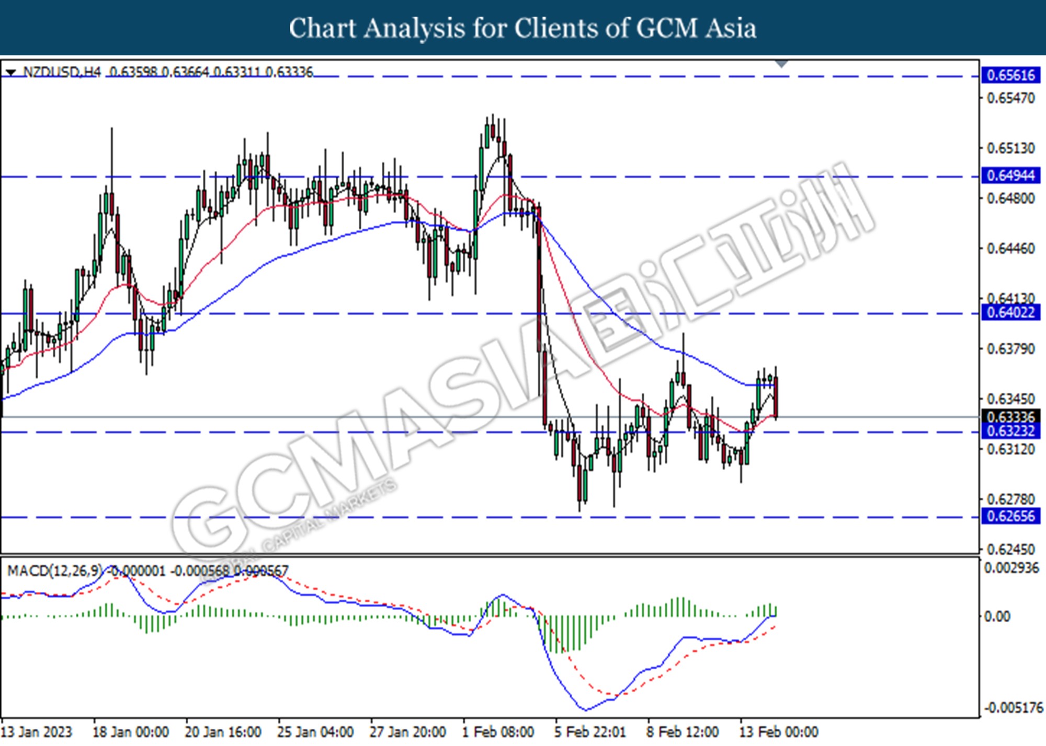
Task: Click the 5 Feb 22:01 time label
Action: pyautogui.click(x=590, y=732)
